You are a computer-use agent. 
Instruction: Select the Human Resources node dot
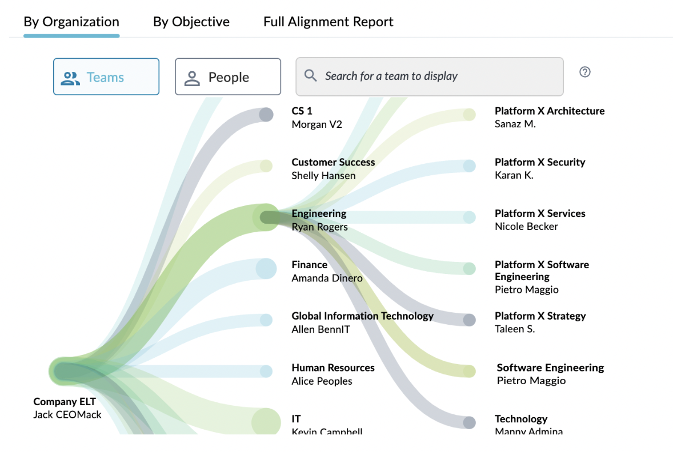266,371
